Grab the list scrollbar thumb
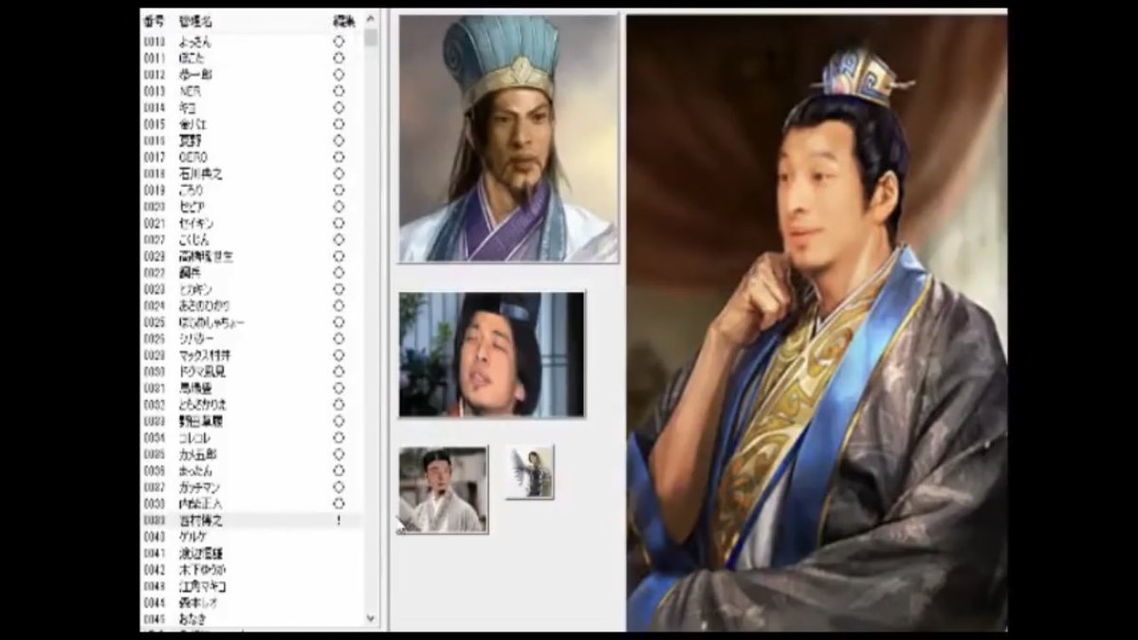This screenshot has height=640, width=1138. [x=371, y=38]
